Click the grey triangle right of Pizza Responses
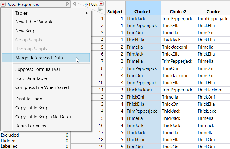The width and height of the screenshot is (230, 149). pyautogui.click(x=68, y=4)
